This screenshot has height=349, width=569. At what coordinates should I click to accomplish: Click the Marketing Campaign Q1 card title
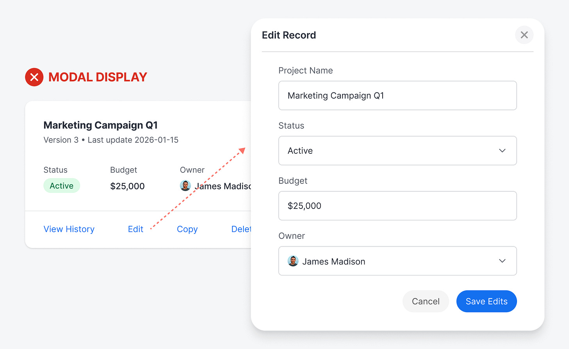click(x=100, y=125)
